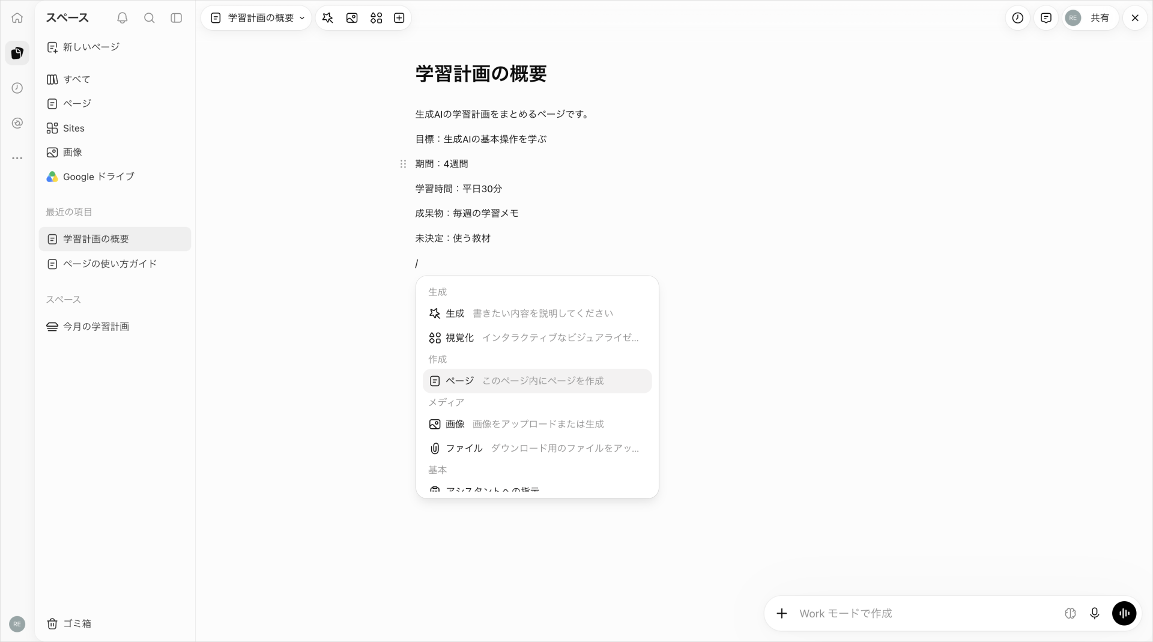Click the plus icon in Work prompt bar
Viewport: 1153px width, 642px height.
coord(781,613)
